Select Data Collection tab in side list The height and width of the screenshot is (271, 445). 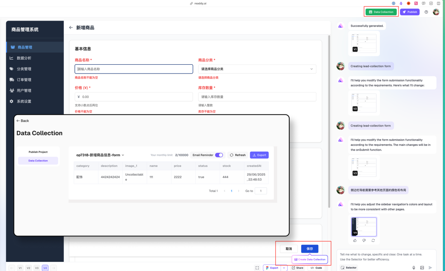pyautogui.click(x=38, y=161)
